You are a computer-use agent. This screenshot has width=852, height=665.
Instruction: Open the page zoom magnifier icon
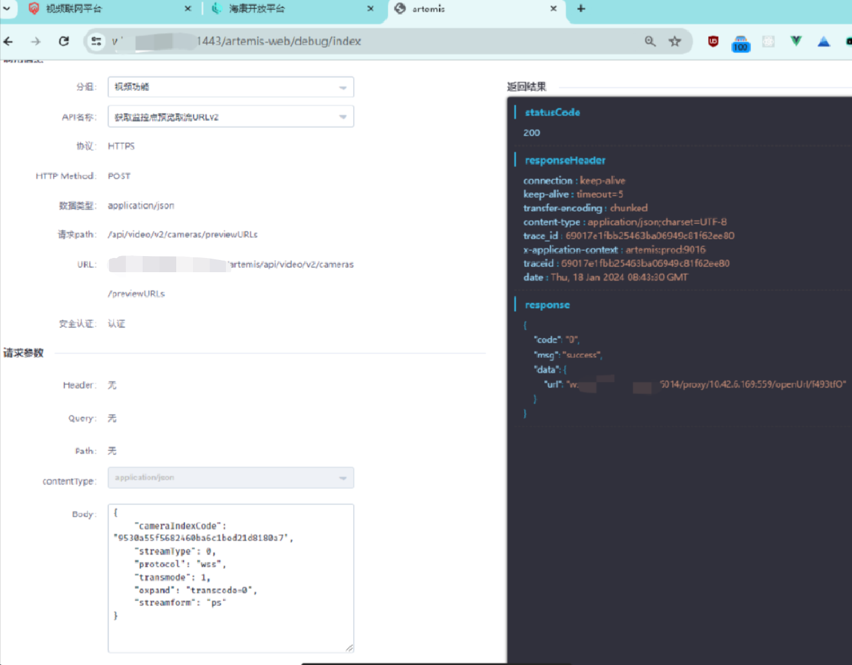coord(650,41)
